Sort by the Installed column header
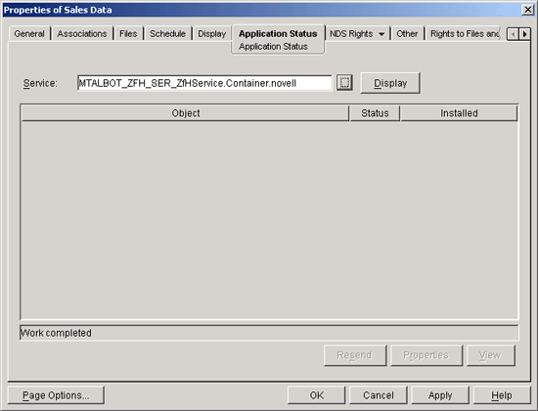Viewport: 538px width, 411px height. (459, 113)
